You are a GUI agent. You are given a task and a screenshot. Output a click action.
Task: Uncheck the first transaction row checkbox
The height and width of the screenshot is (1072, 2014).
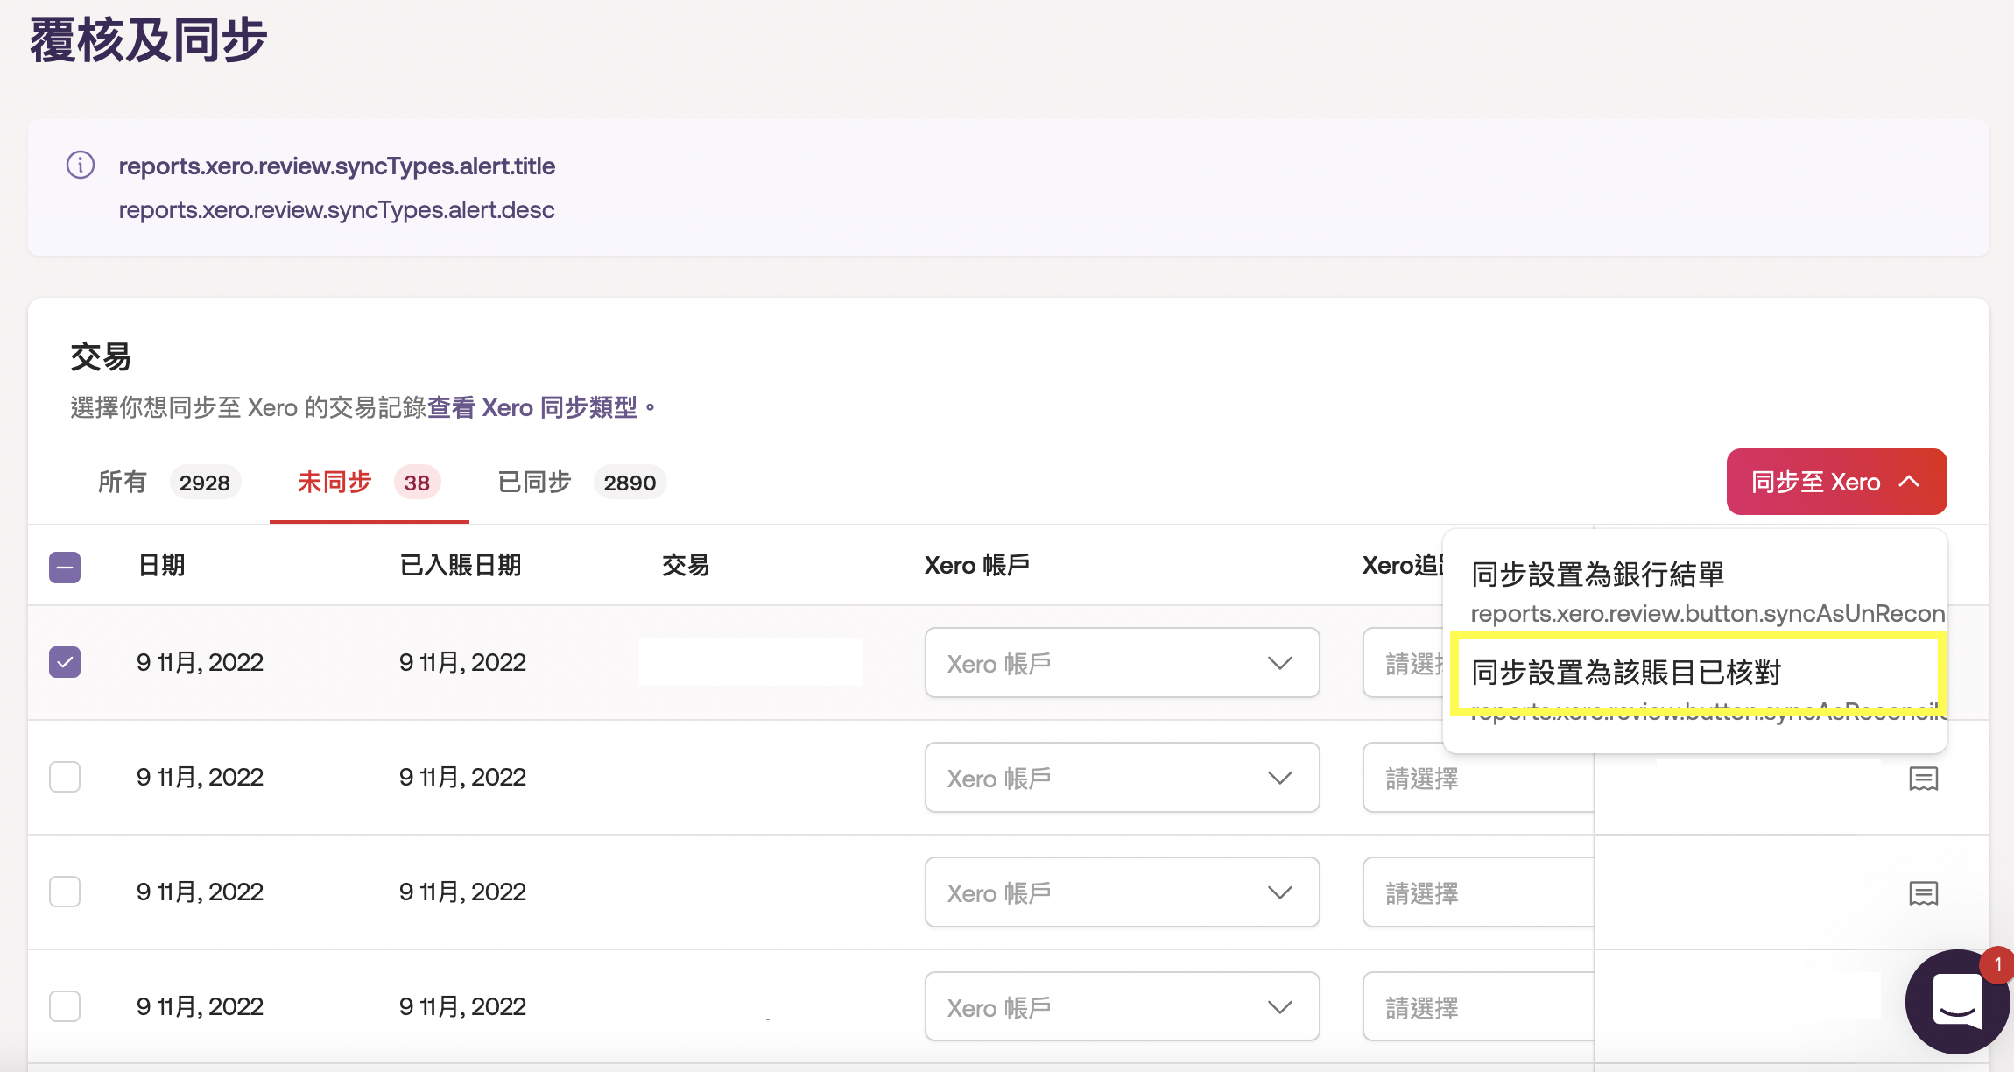(x=65, y=662)
